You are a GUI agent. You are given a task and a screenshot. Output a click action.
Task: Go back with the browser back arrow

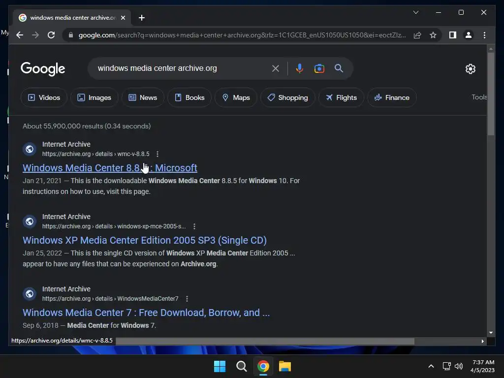coord(20,35)
